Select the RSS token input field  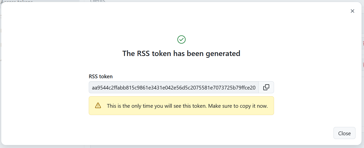pos(173,87)
